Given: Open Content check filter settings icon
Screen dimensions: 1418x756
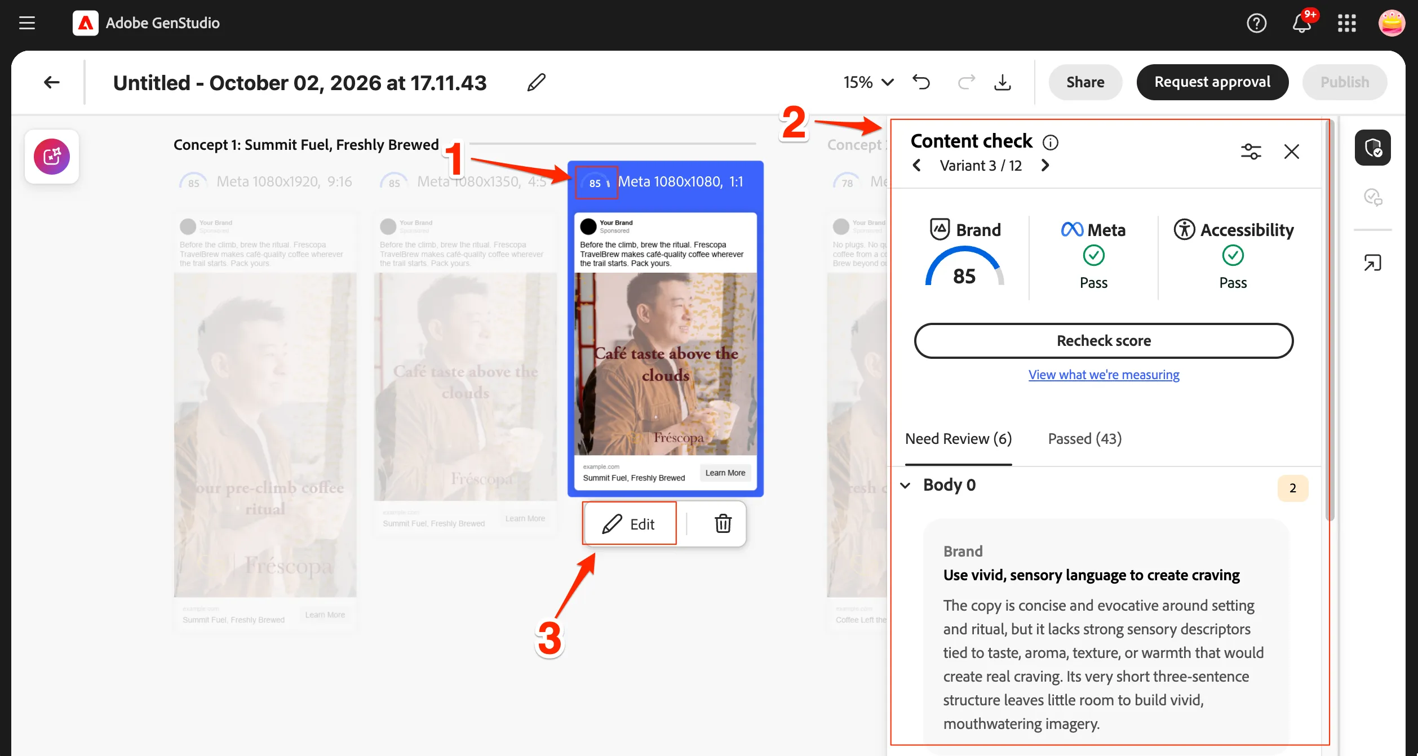Looking at the screenshot, I should tap(1251, 152).
